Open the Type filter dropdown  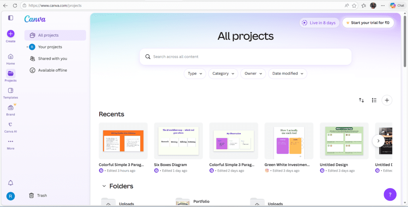point(195,74)
